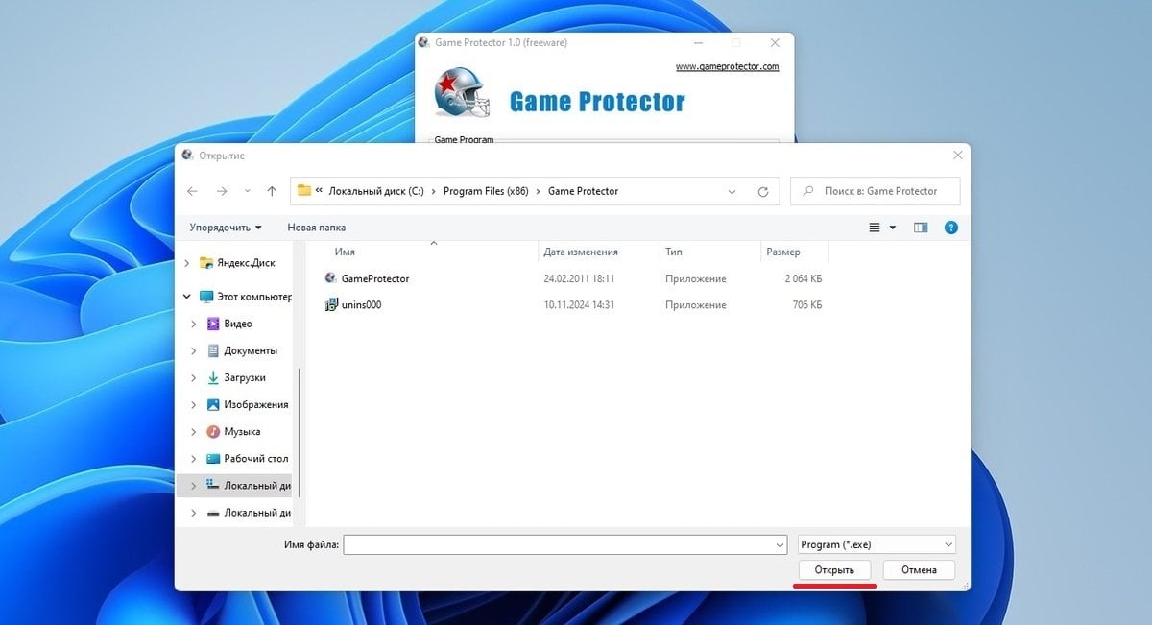Expand the Видео folder node

(x=194, y=324)
